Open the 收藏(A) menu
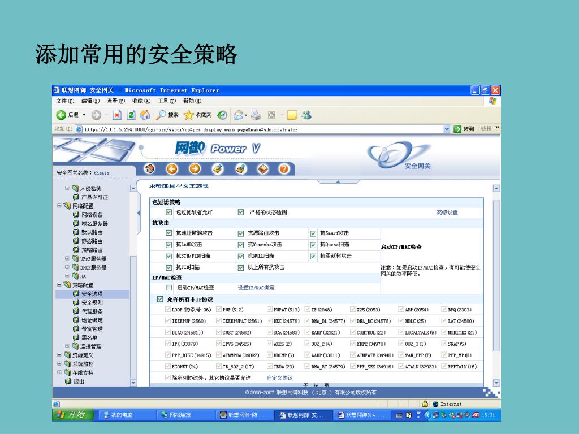The height and width of the screenshot is (434, 579). click(x=141, y=101)
